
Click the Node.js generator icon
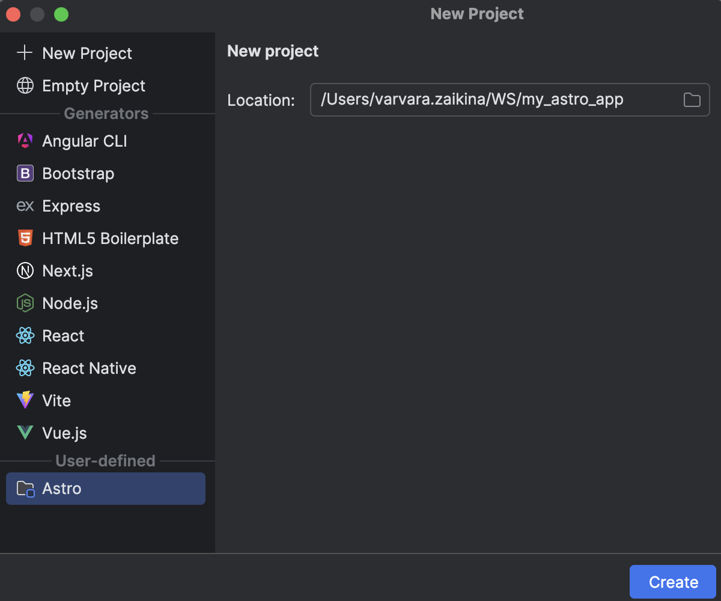point(25,303)
